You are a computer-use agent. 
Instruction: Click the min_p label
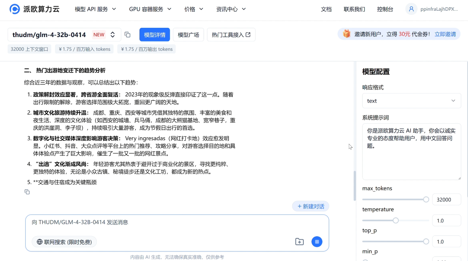click(x=370, y=251)
